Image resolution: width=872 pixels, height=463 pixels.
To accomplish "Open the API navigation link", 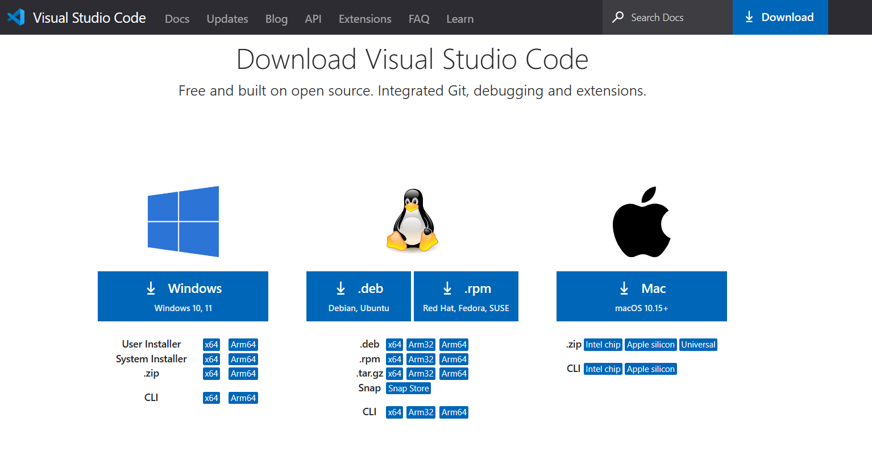I will (x=313, y=19).
